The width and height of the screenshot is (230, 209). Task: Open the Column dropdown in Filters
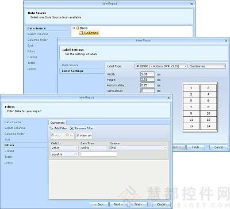138,148
